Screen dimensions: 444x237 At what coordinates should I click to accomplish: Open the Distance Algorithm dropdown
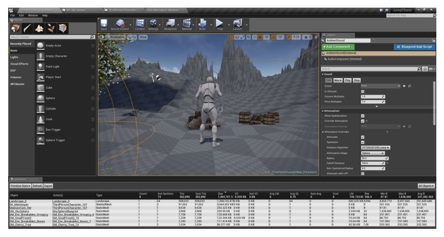pyautogui.click(x=376, y=147)
